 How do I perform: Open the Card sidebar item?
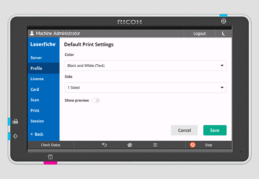pos(44,89)
